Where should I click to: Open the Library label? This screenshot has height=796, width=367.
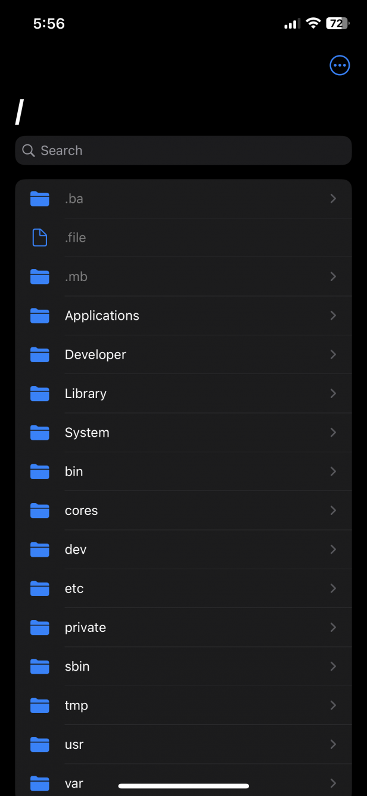pos(86,394)
